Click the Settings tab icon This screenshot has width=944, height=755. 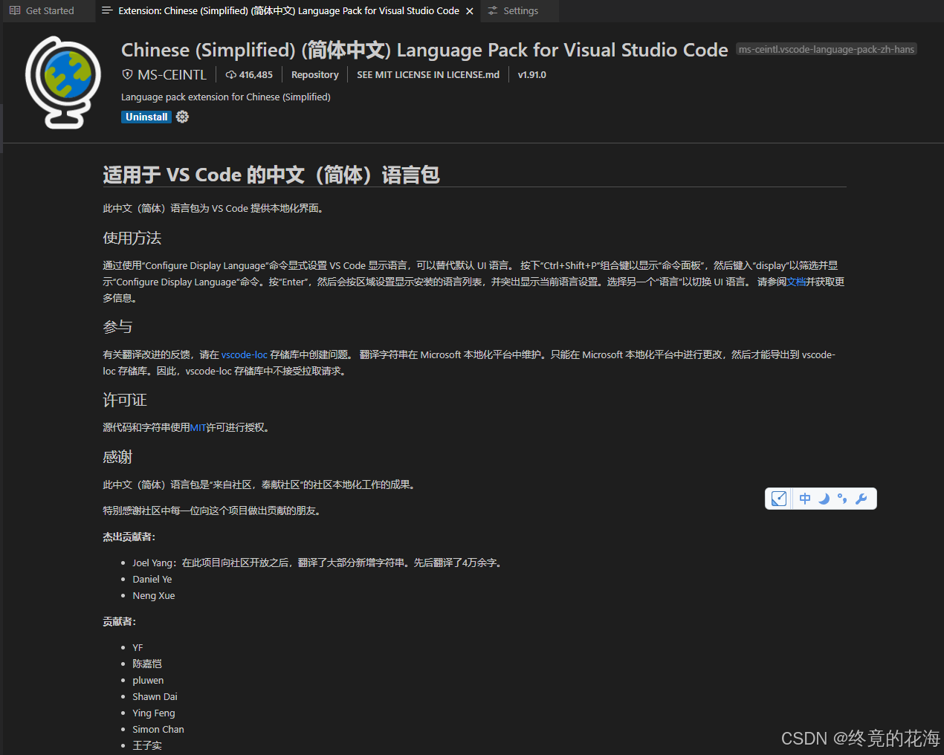pyautogui.click(x=493, y=11)
